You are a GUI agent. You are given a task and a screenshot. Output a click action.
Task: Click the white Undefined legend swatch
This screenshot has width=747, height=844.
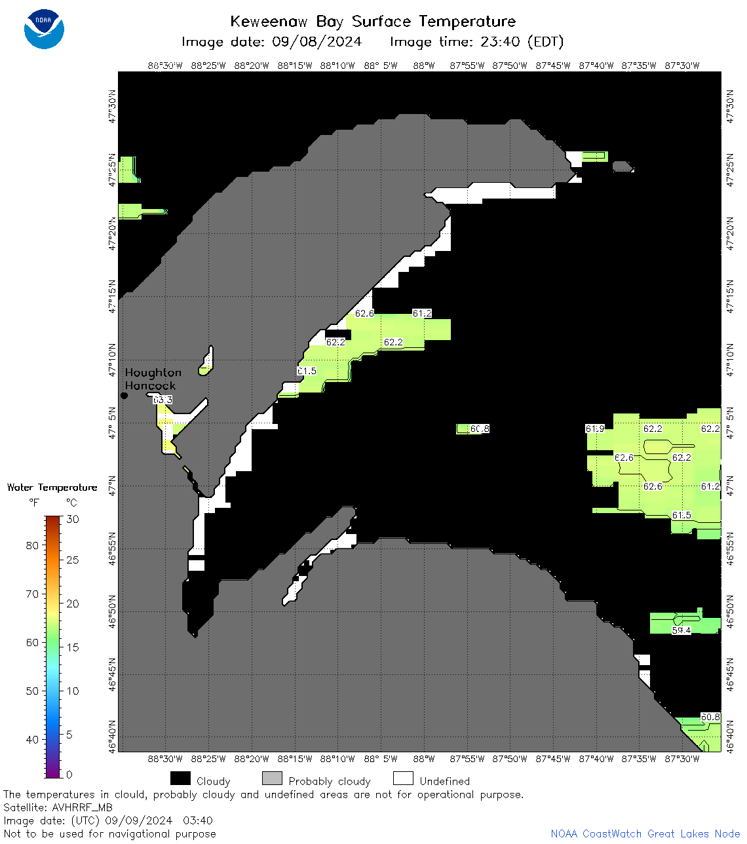(403, 778)
